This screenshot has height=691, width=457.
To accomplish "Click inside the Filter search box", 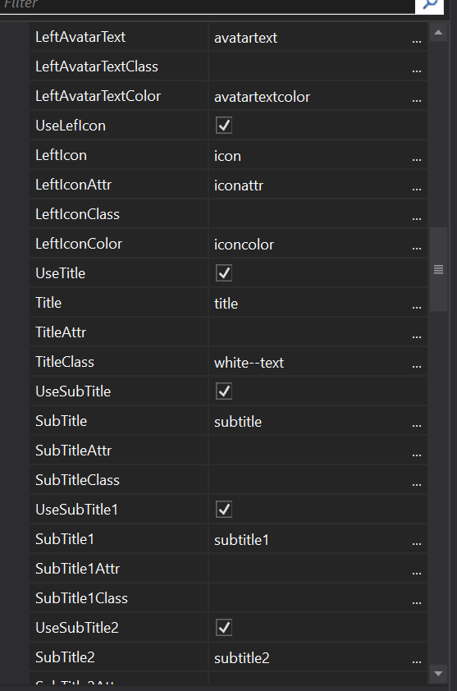I will coord(207,5).
